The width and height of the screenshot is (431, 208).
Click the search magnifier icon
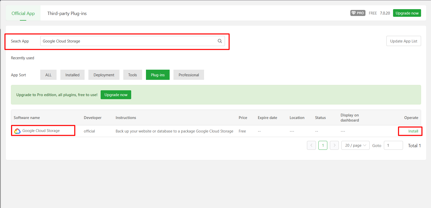coord(220,41)
